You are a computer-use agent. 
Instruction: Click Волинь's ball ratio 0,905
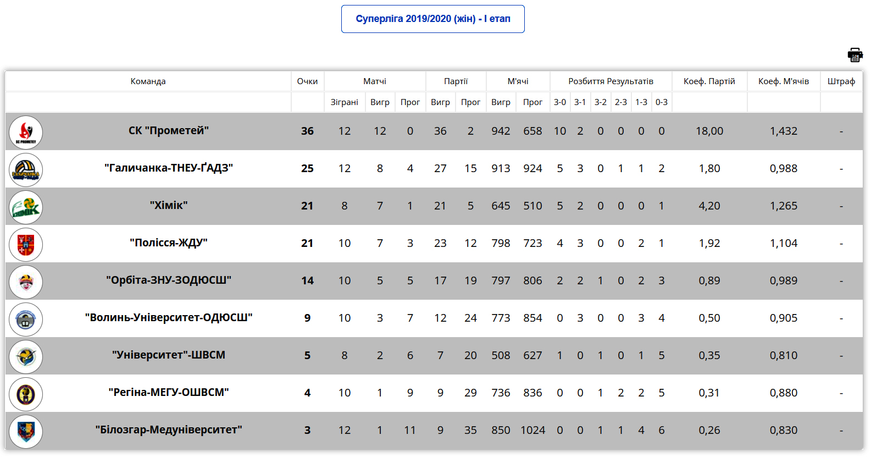tap(784, 318)
